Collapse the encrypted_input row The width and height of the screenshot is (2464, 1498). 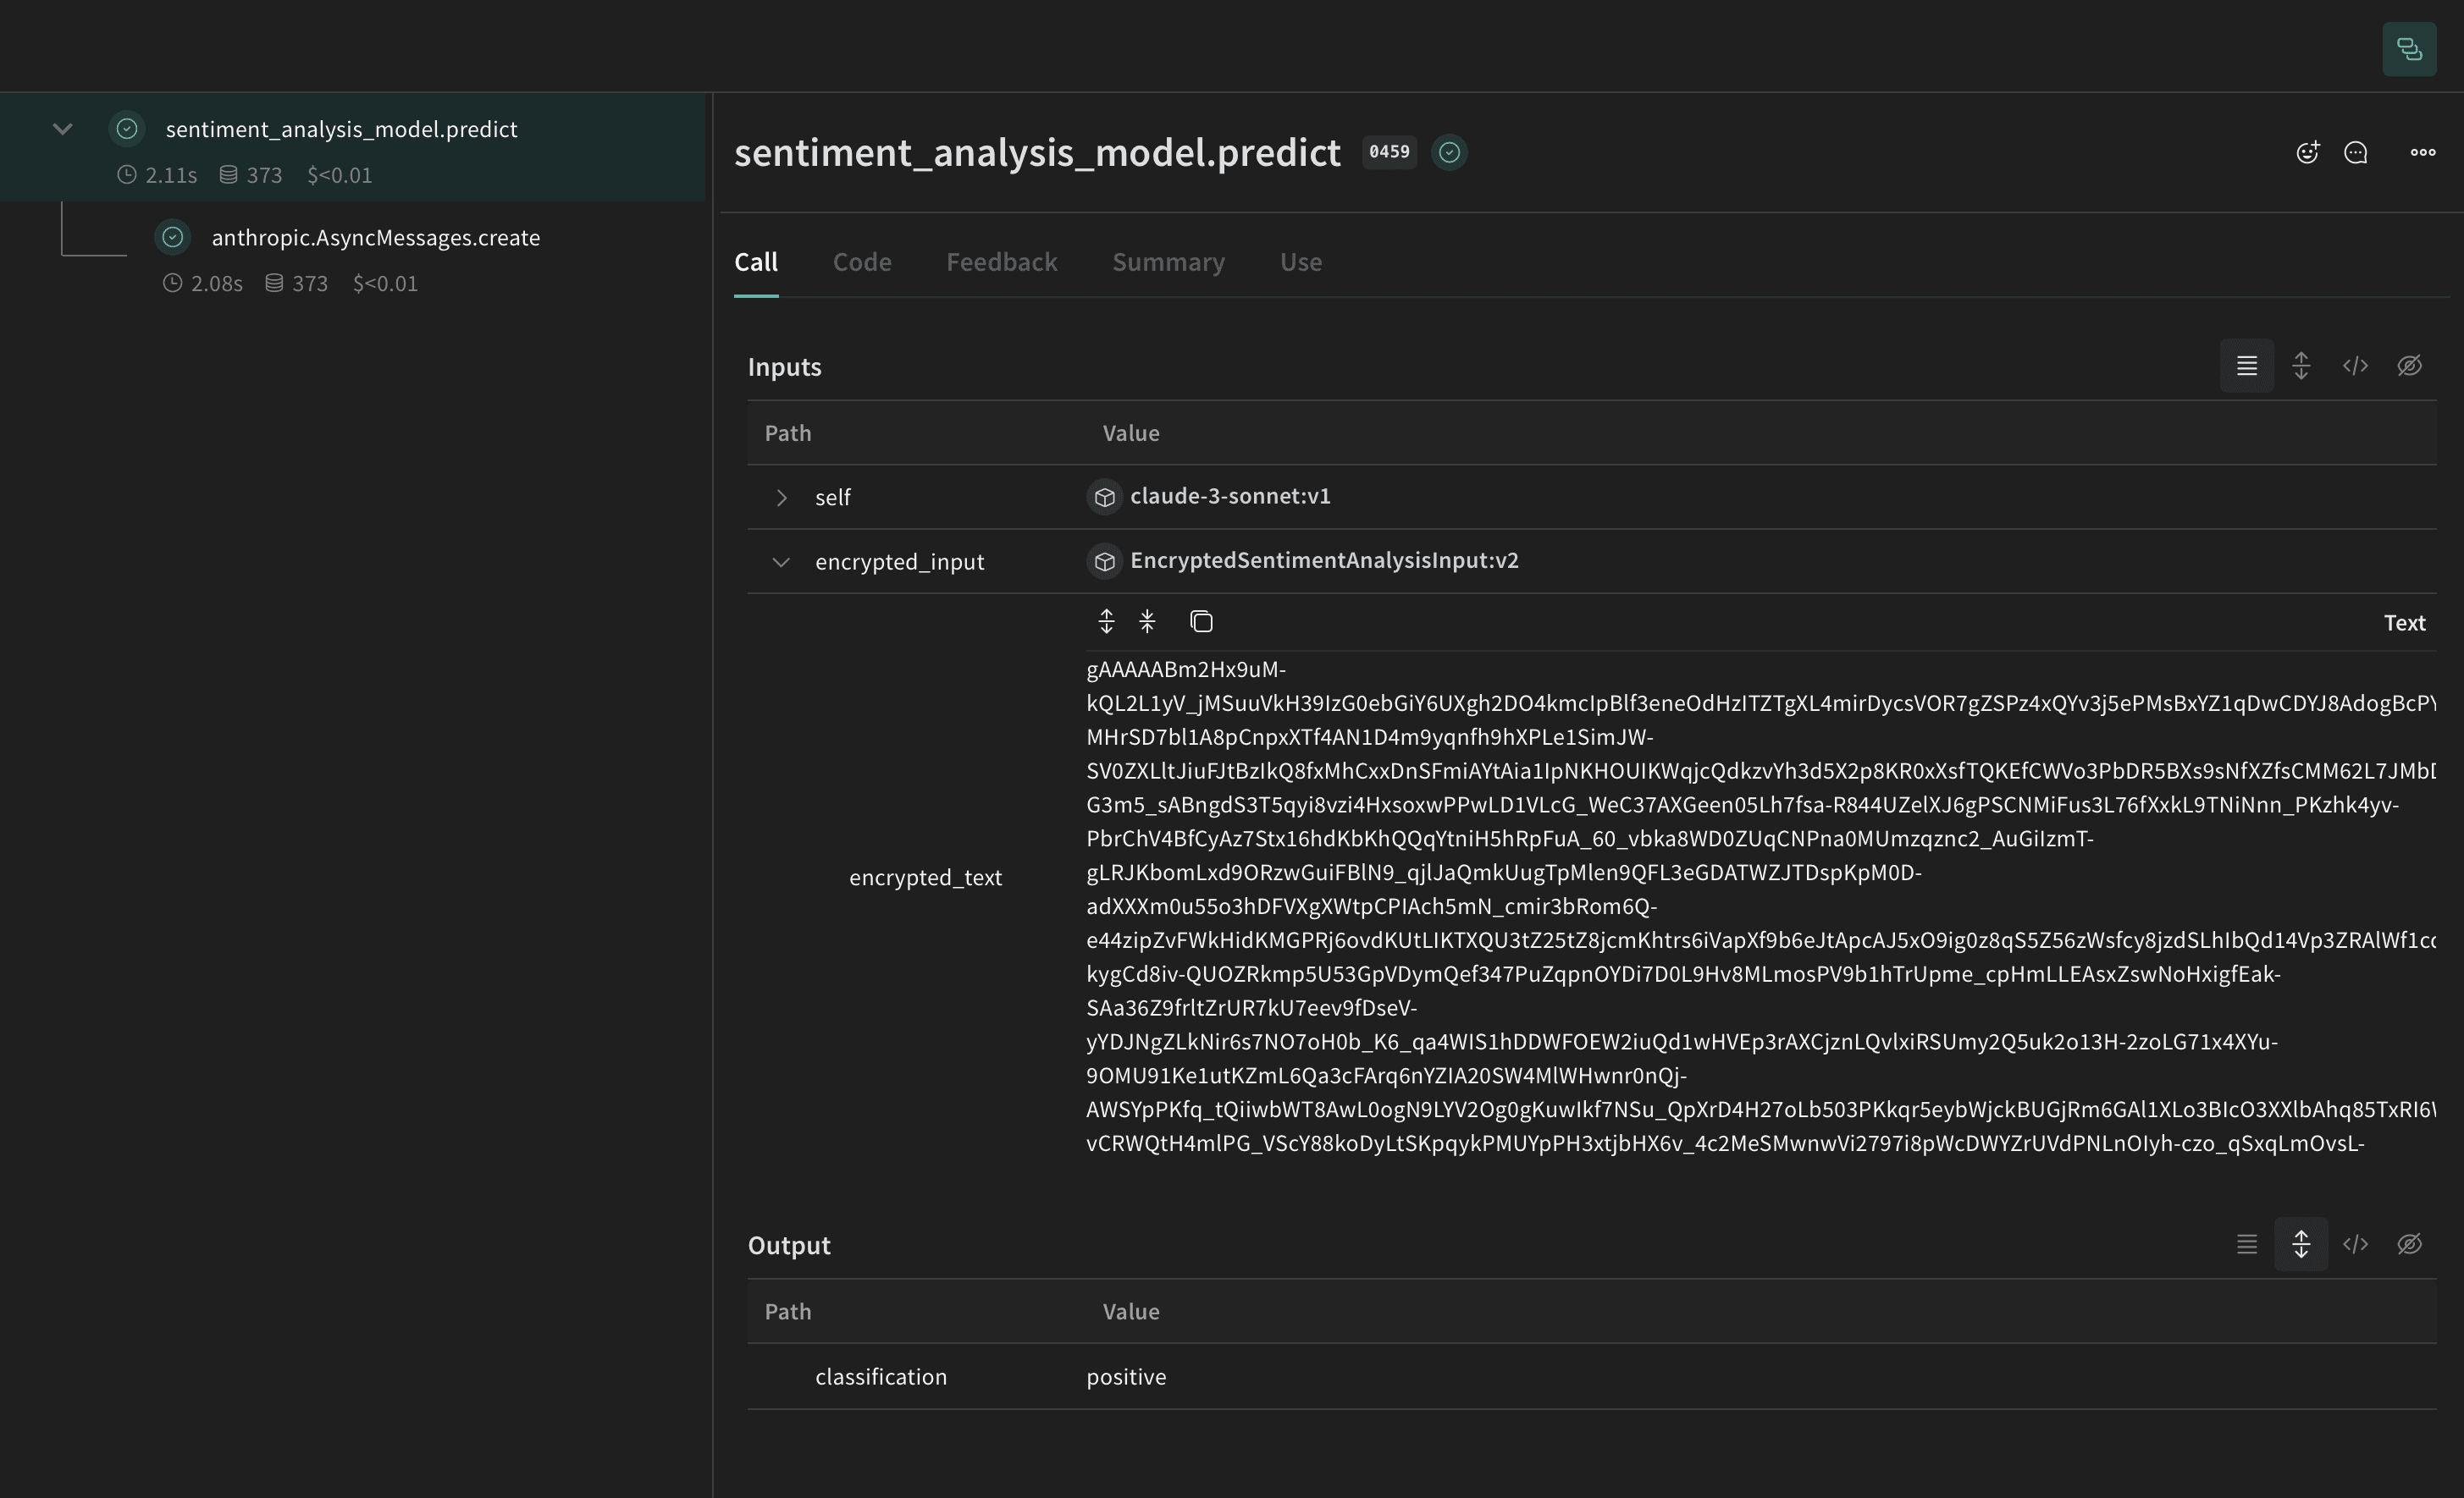coord(781,562)
